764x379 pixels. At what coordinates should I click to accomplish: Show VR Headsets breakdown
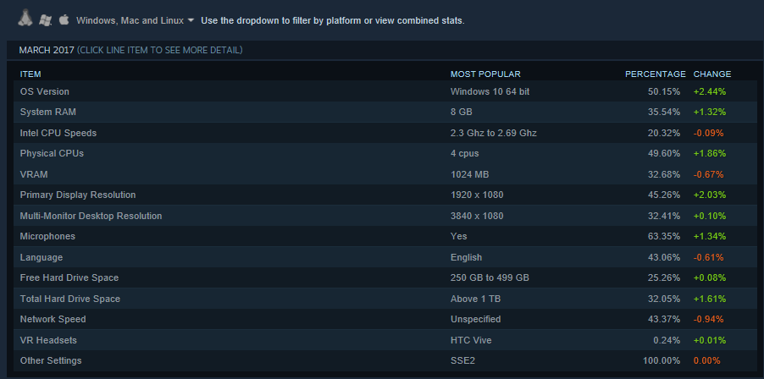coord(49,340)
